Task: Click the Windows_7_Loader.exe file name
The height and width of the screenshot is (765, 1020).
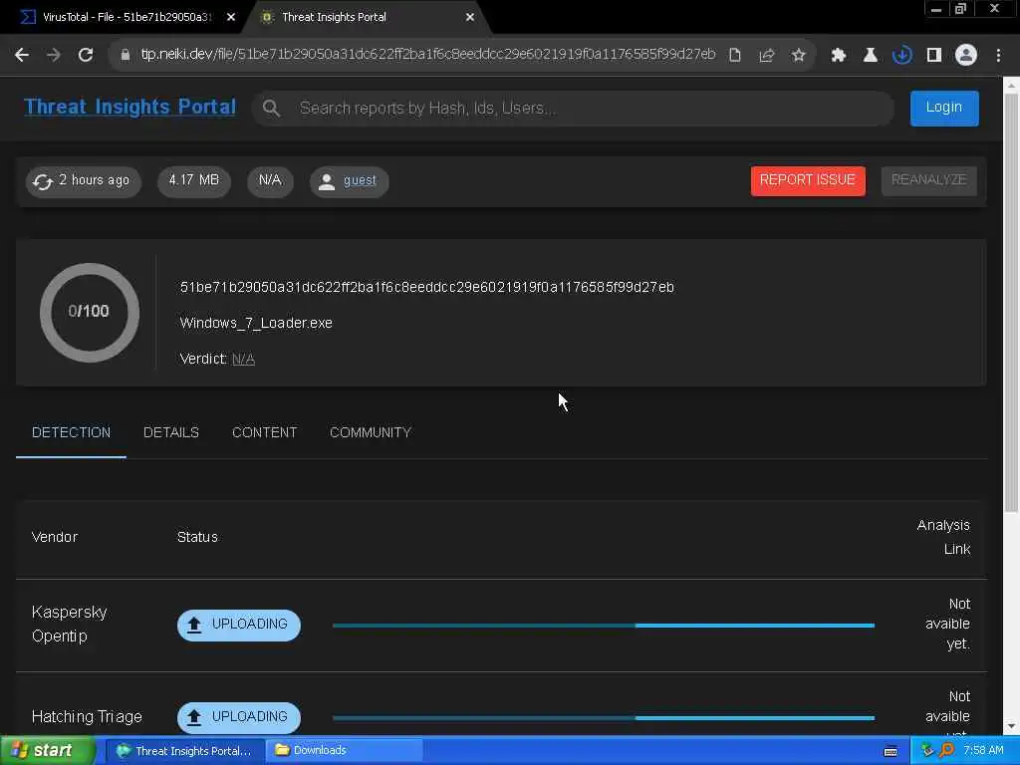Action: click(256, 324)
